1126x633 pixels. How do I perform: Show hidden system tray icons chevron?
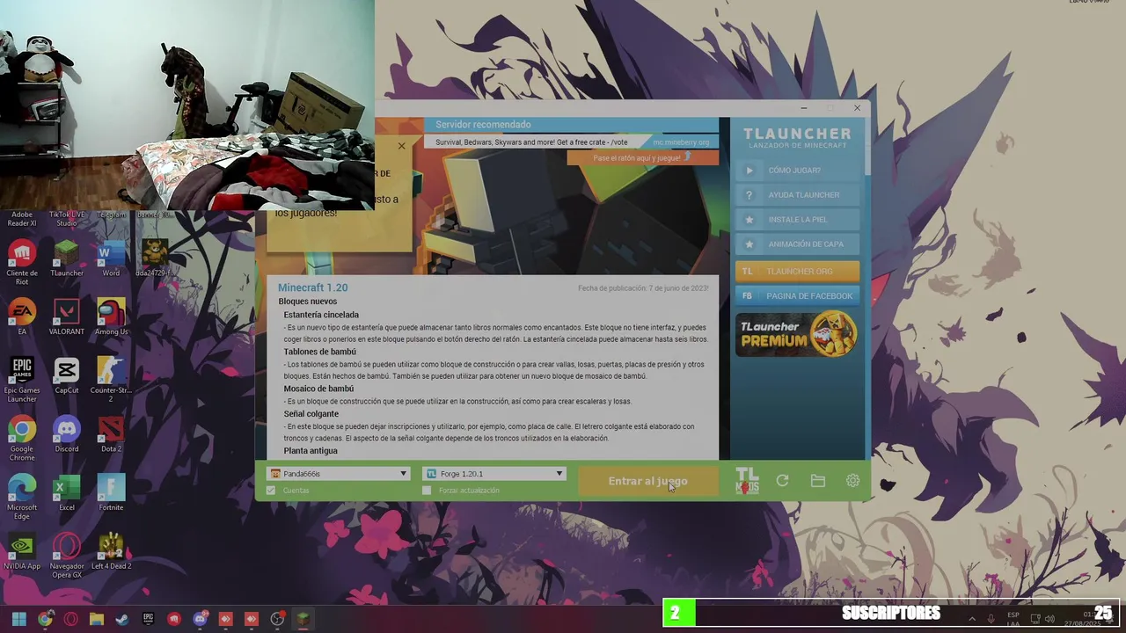click(971, 619)
